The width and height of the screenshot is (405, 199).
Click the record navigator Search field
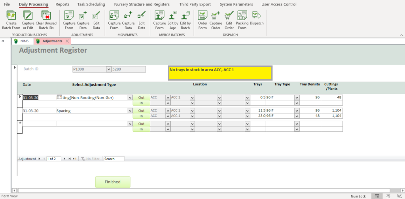(114, 159)
